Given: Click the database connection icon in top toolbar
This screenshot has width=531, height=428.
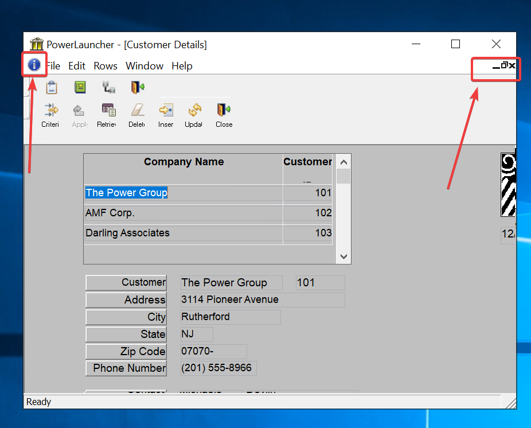Looking at the screenshot, I should [108, 87].
